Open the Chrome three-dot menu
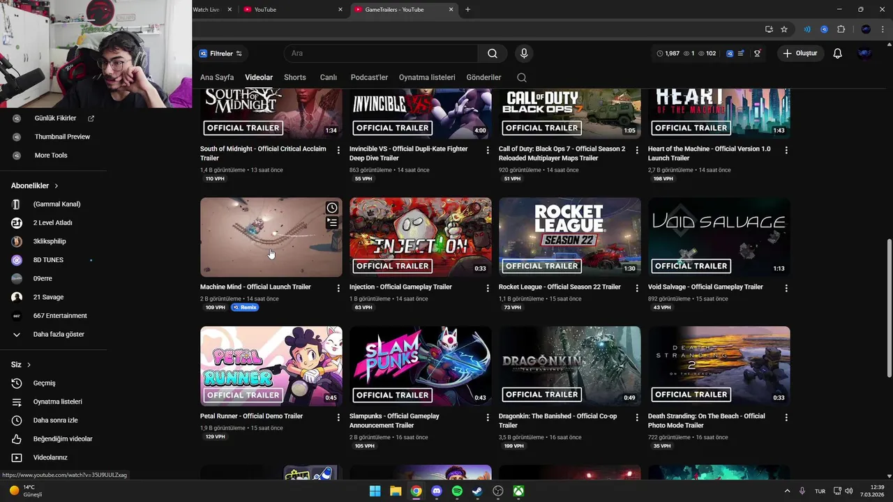 [x=883, y=29]
